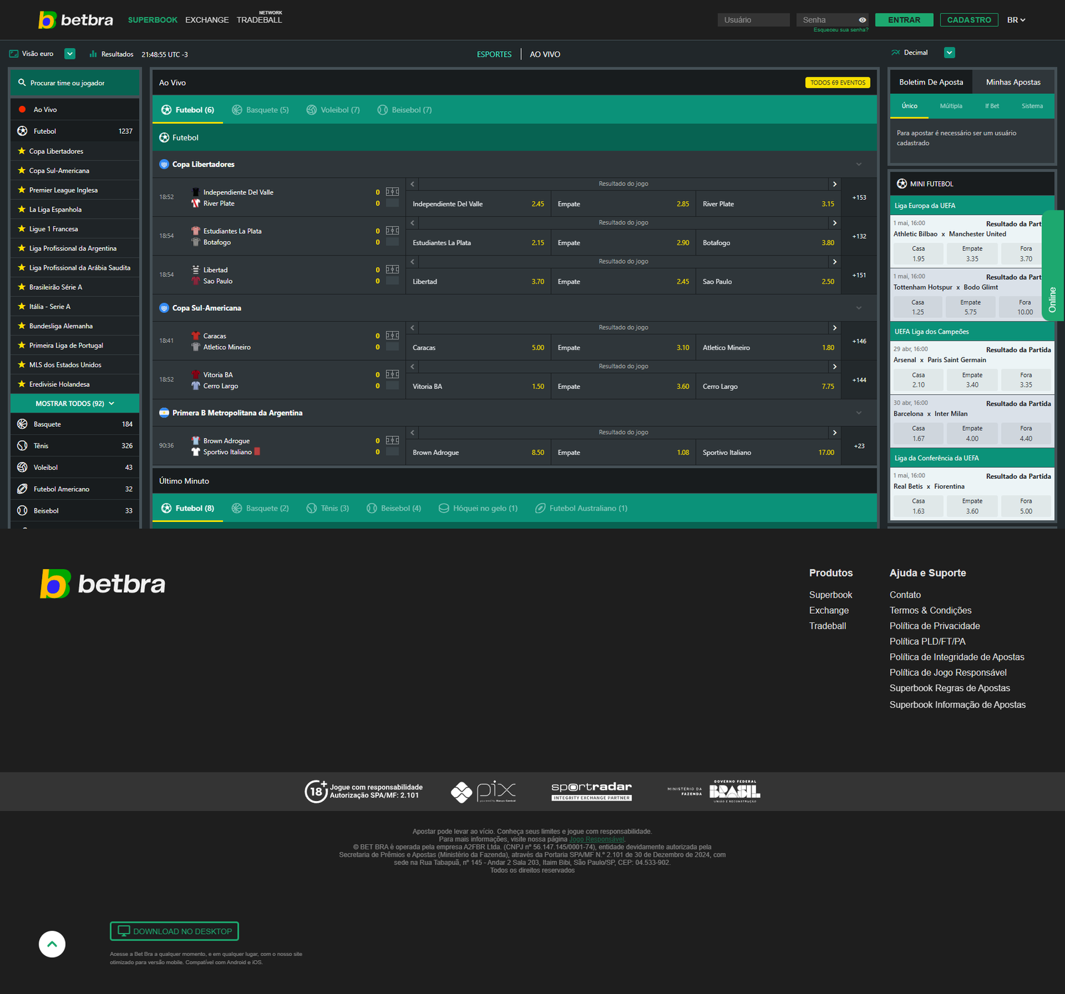Click the 18+ responsible gaming icon
This screenshot has height=994, width=1065.
tap(316, 792)
